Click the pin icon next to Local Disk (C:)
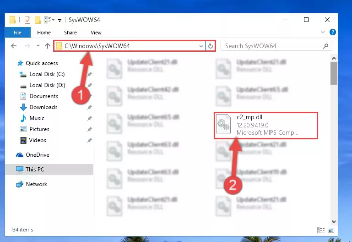 (x=89, y=74)
